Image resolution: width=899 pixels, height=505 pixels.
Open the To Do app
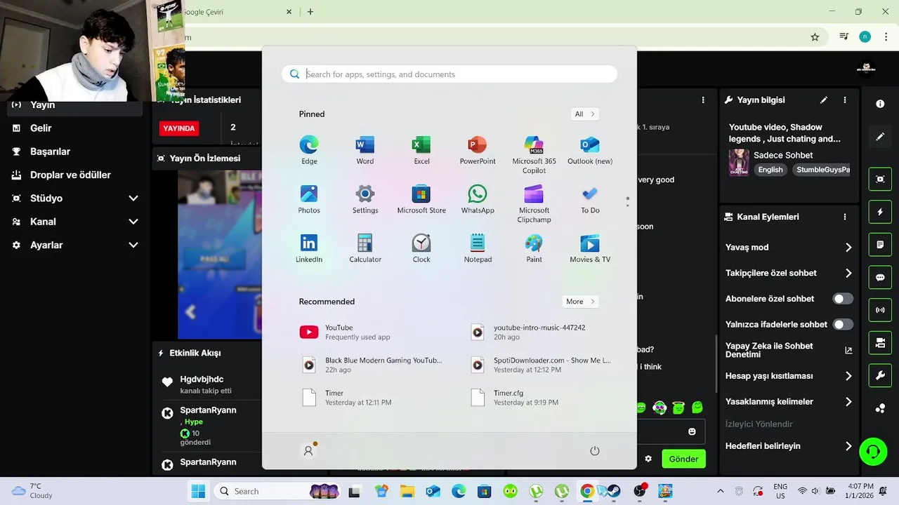point(590,200)
